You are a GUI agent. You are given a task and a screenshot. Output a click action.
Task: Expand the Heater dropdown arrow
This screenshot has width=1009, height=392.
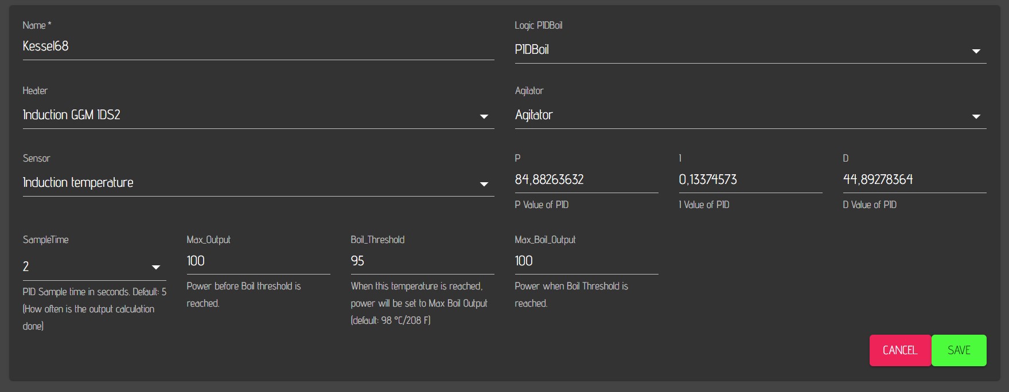tap(484, 116)
